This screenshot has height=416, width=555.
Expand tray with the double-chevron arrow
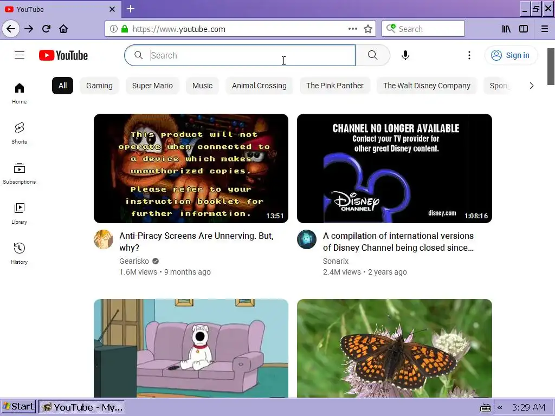tap(500, 408)
